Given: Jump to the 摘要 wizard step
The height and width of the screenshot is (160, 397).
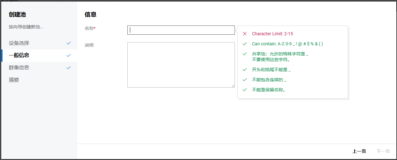Looking at the screenshot, I should (14, 80).
